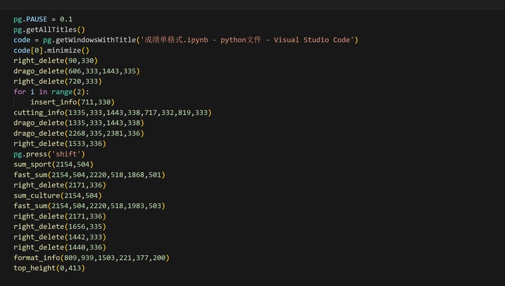This screenshot has height=286, width=505.
Task: Click the window title string with Visual Studio Code
Action: [x=247, y=40]
